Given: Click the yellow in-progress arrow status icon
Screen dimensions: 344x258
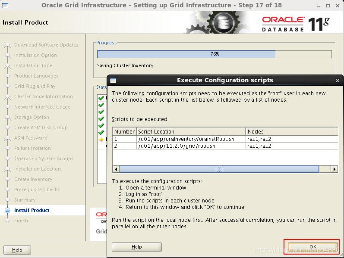Looking at the screenshot, I should (x=101, y=140).
